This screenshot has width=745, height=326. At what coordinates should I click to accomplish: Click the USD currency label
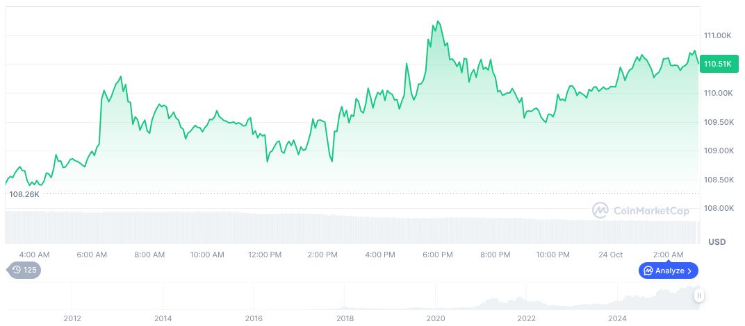(717, 242)
